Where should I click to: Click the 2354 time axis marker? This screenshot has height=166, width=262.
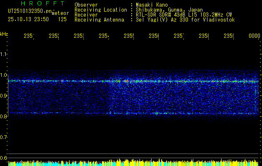tap(104, 36)
